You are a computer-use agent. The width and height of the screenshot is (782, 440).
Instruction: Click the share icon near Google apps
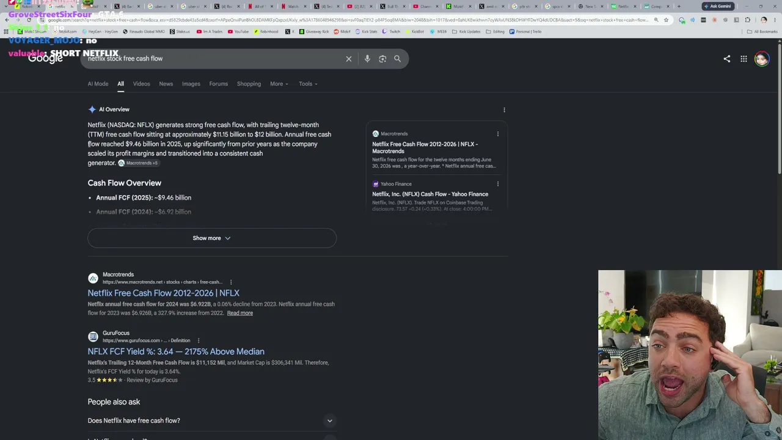pyautogui.click(x=726, y=59)
